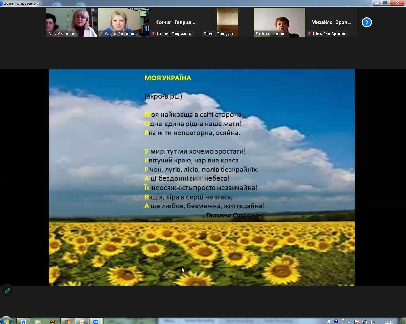Open Zoom app from the taskbar
The height and width of the screenshot is (324, 406).
click(95, 321)
